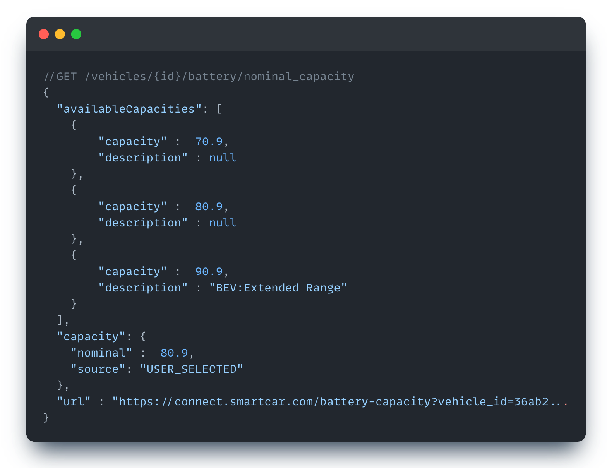Click the final closing curly brace
The image size is (607, 468).
tap(46, 417)
